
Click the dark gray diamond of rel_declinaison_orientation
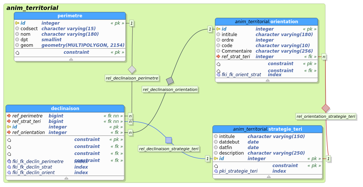(x=170, y=81)
